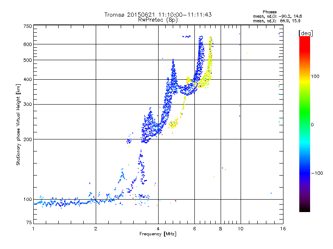Click the '1' frequency axis tick label
Viewport: 333px width, 249px height.
tap(33, 229)
